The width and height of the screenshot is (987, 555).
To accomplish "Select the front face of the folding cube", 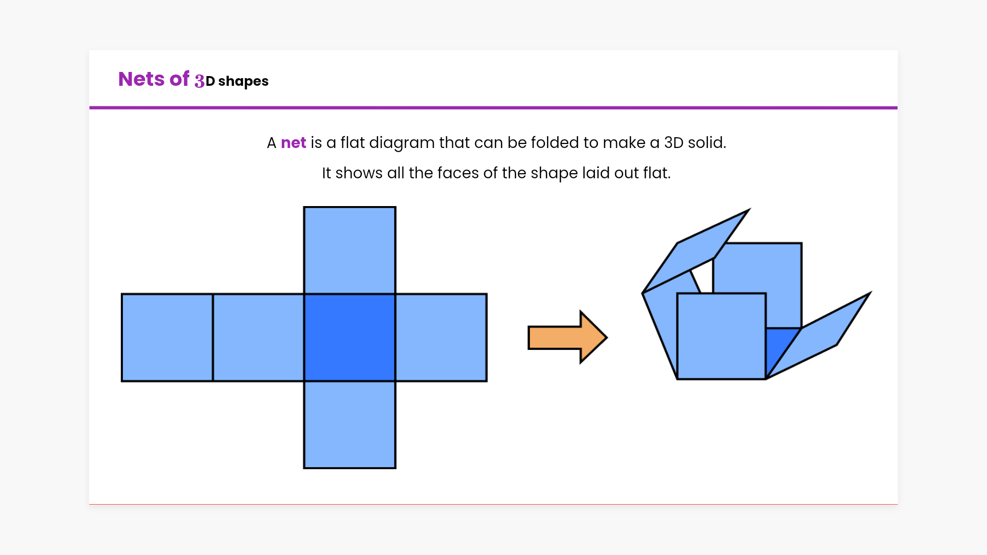I will tap(721, 337).
